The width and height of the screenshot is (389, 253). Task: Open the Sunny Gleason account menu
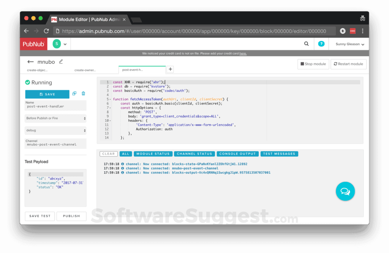348,44
